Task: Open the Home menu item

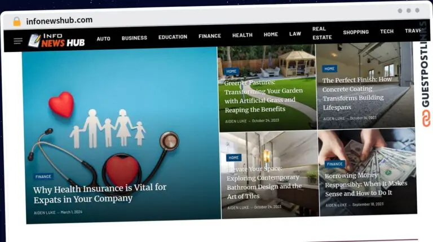Action: click(271, 34)
